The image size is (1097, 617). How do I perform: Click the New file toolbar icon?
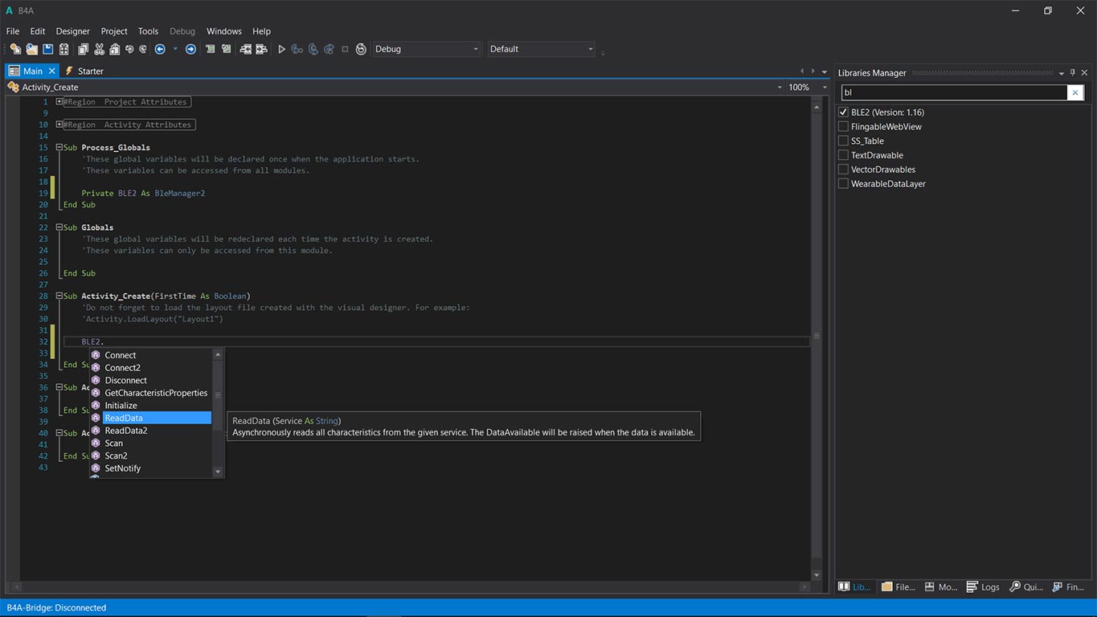pyautogui.click(x=15, y=49)
